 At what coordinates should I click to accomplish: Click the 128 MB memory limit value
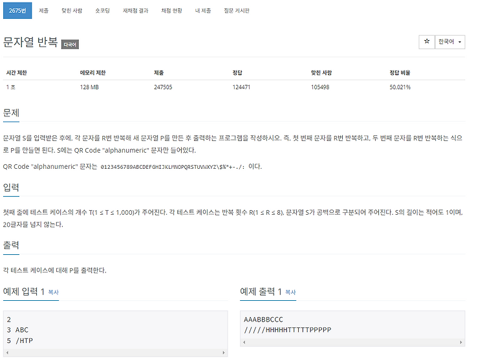point(89,87)
